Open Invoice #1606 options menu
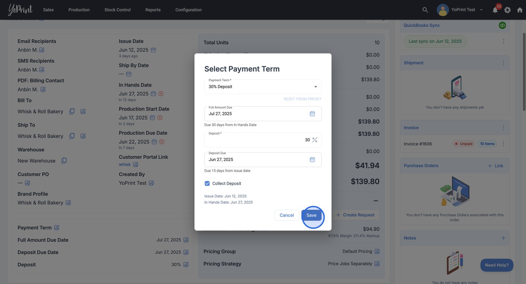 pos(503,144)
